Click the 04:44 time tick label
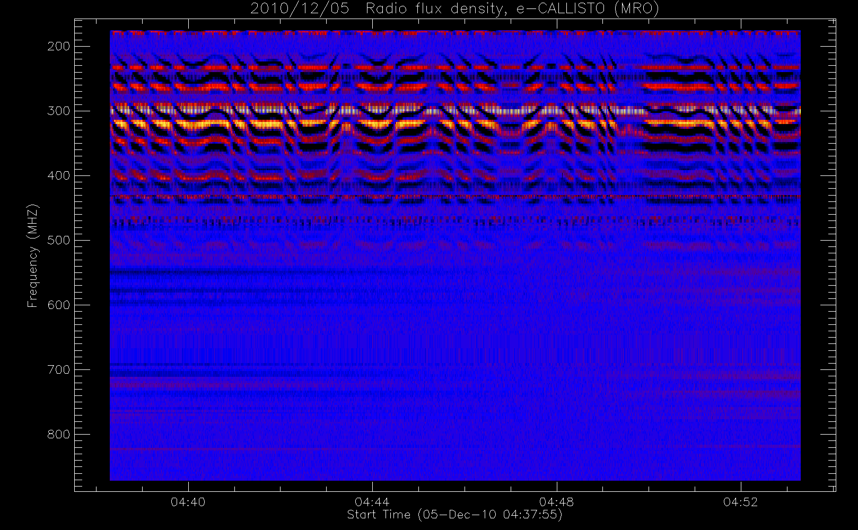The height and width of the screenshot is (530, 858). tap(372, 502)
